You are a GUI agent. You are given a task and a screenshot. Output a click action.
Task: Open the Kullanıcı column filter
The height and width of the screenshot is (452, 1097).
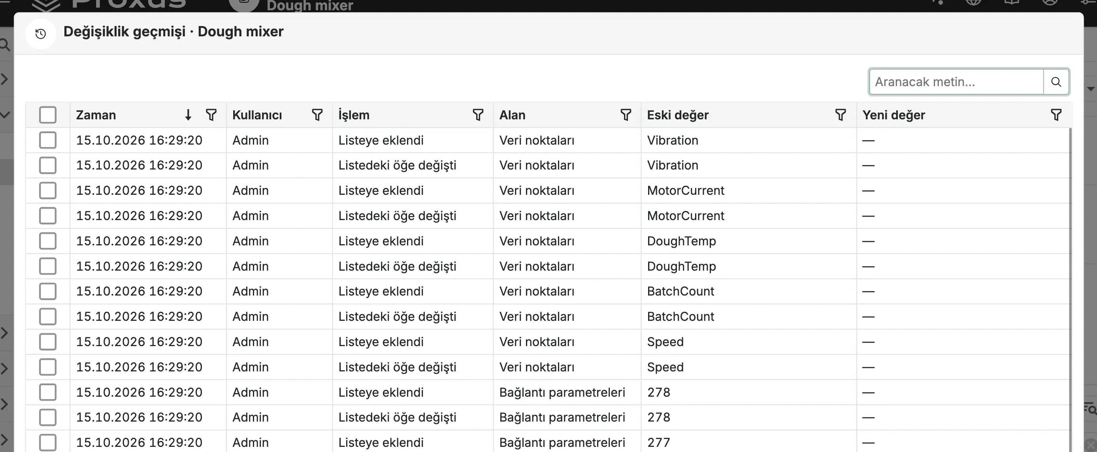click(x=317, y=115)
